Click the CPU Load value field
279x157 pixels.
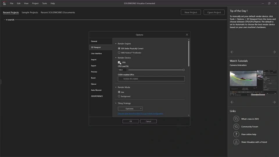122,70
